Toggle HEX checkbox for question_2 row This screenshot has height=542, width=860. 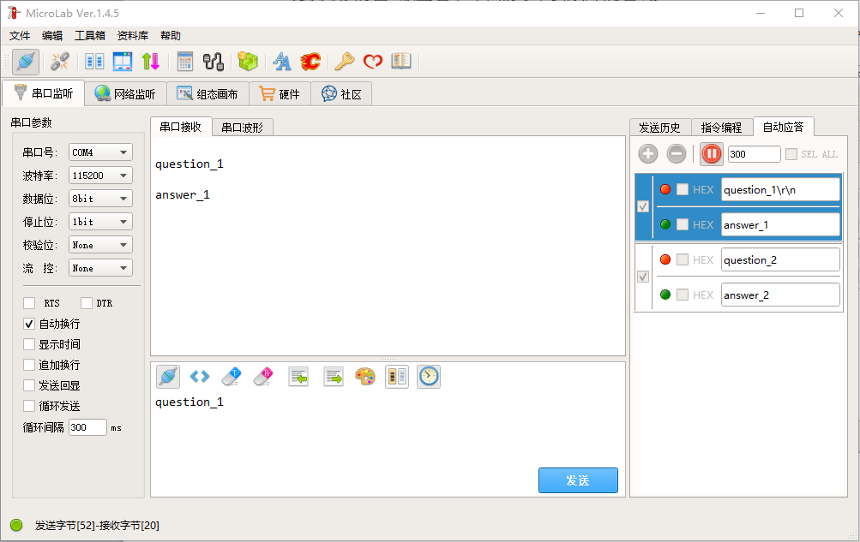coord(683,259)
